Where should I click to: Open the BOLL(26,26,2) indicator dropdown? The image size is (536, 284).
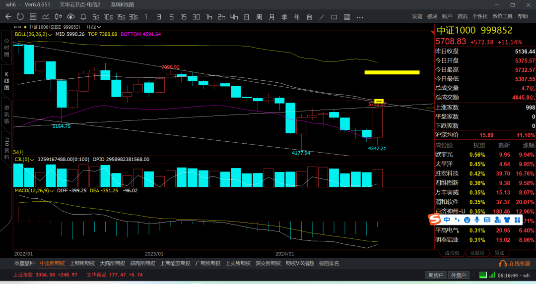[33, 34]
